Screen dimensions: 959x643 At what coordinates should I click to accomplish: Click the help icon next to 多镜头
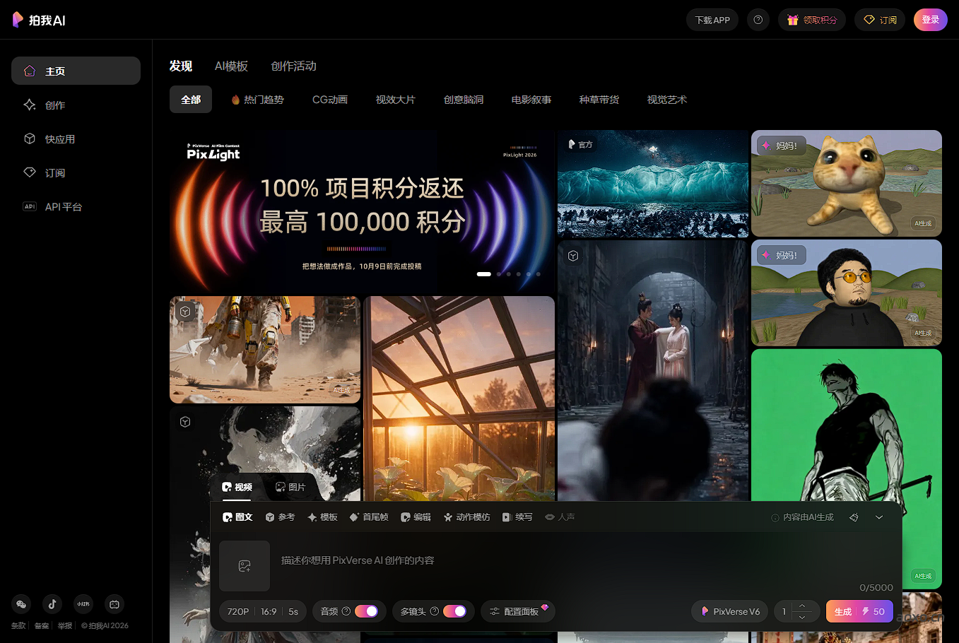click(435, 611)
